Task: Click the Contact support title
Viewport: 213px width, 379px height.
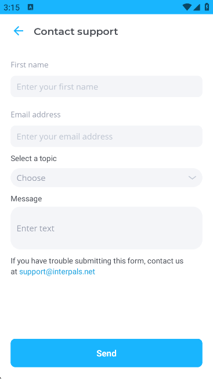Action: pos(76,31)
